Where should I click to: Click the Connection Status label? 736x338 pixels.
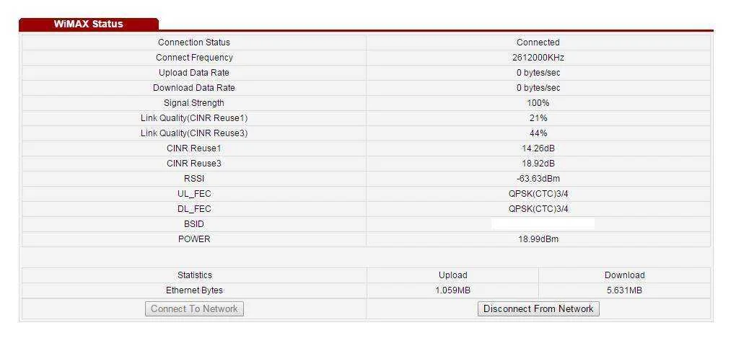point(194,43)
